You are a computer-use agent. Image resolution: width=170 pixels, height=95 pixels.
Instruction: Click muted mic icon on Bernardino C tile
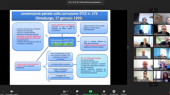tap(155, 34)
